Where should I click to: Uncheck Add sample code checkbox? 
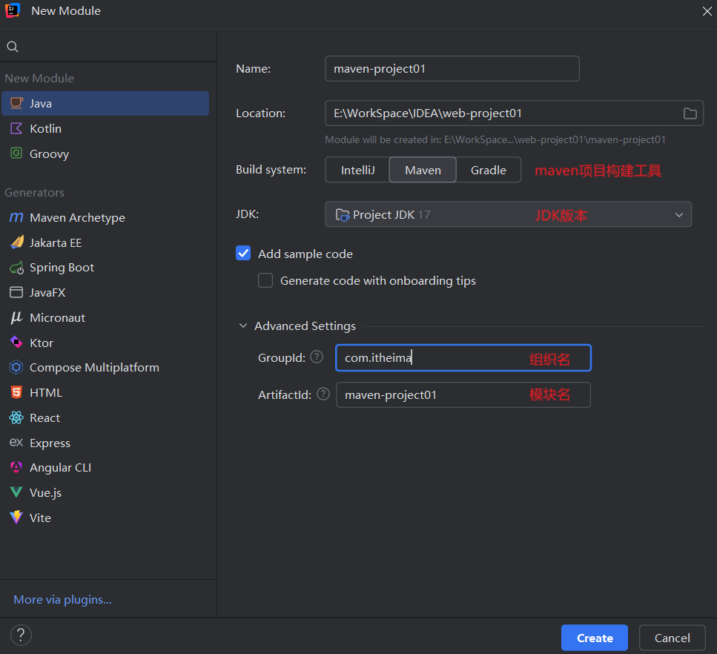(243, 253)
